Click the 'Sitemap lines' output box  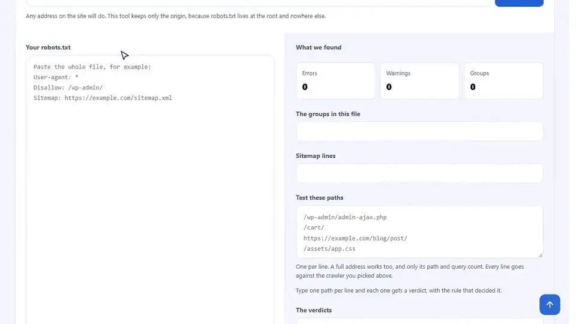point(419,173)
